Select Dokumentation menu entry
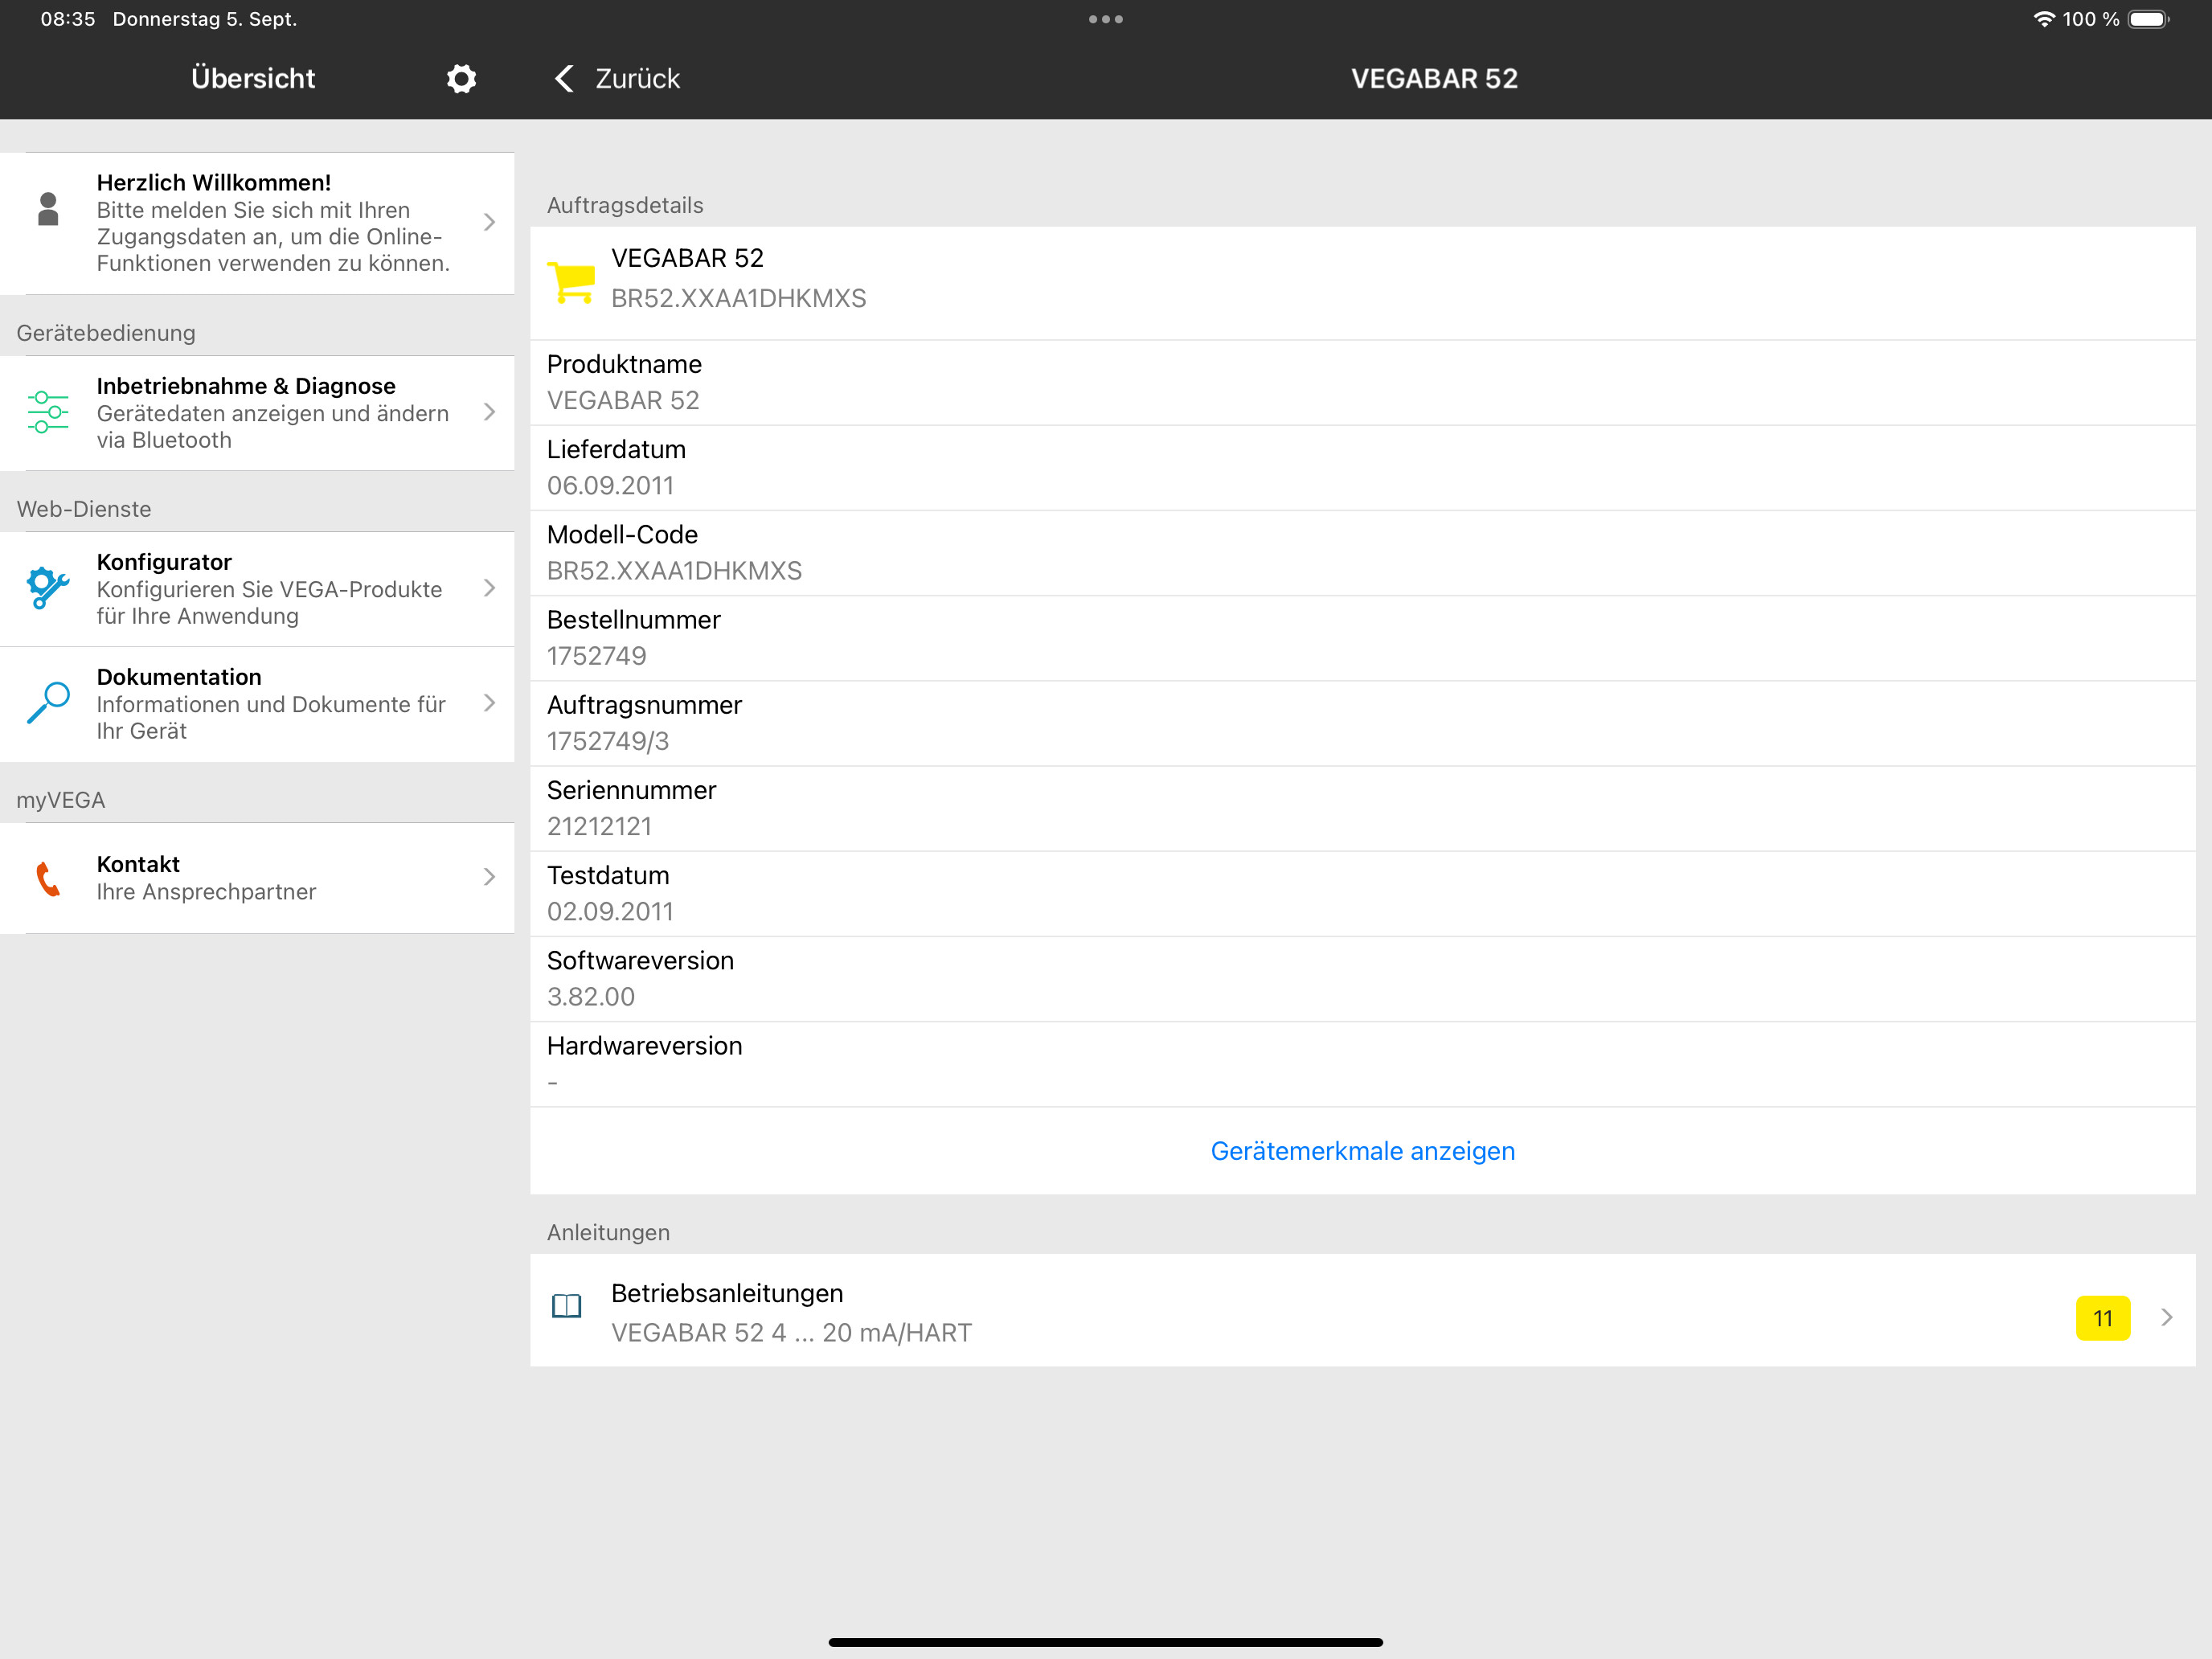Viewport: 2212px width, 1659px height. pyautogui.click(x=257, y=704)
